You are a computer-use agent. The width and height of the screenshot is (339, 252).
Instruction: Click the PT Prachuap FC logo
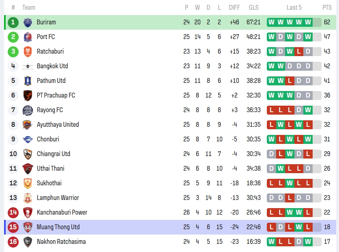click(28, 96)
